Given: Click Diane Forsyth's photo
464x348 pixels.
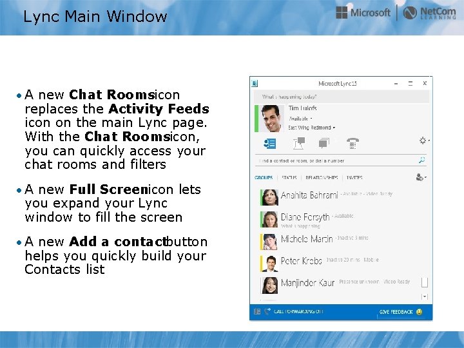Looking at the screenshot, I should [270, 219].
